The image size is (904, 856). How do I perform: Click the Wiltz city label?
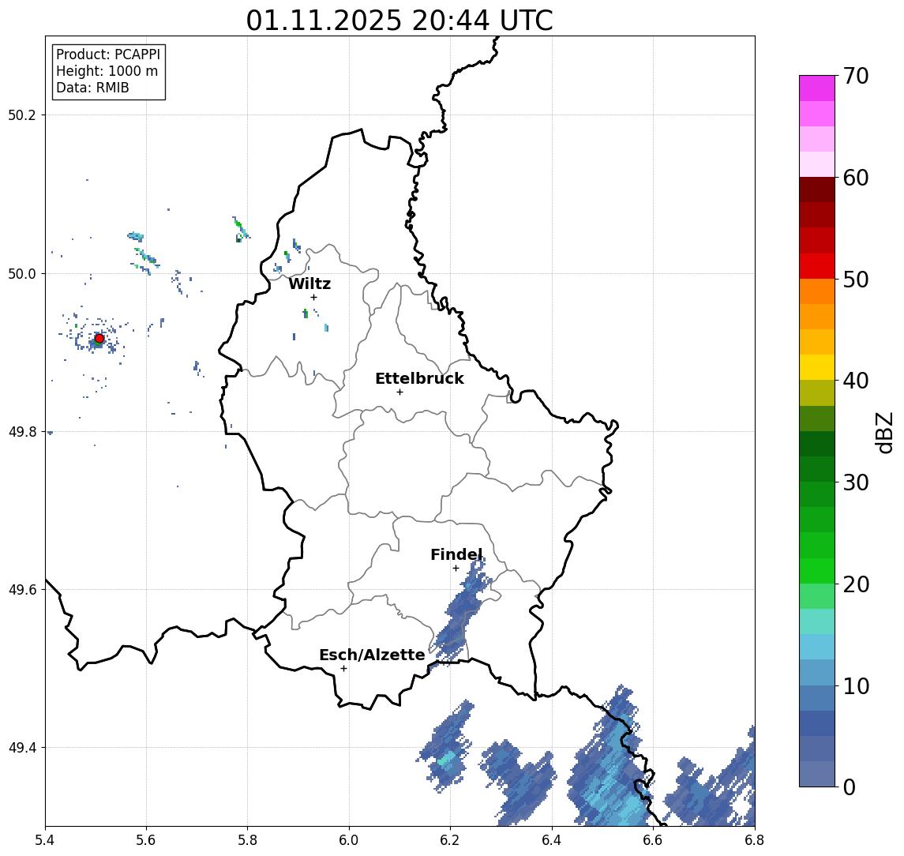pyautogui.click(x=309, y=283)
